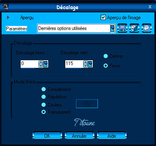Choose the Répétition edge mode option
This screenshot has height=146, width=156.
pyautogui.click(x=43, y=97)
